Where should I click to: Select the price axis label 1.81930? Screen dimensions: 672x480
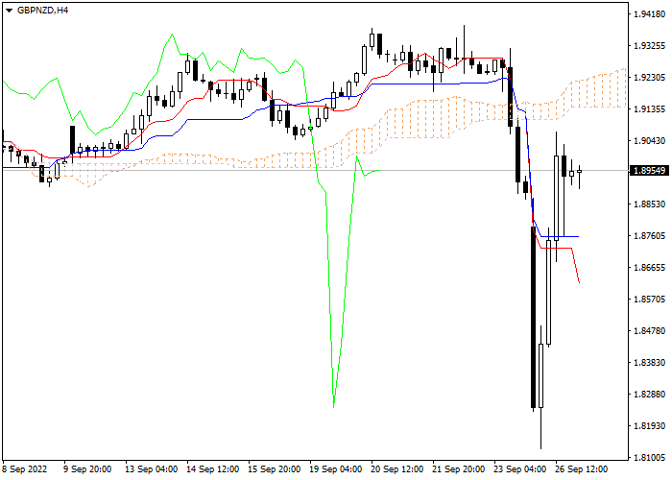click(649, 426)
